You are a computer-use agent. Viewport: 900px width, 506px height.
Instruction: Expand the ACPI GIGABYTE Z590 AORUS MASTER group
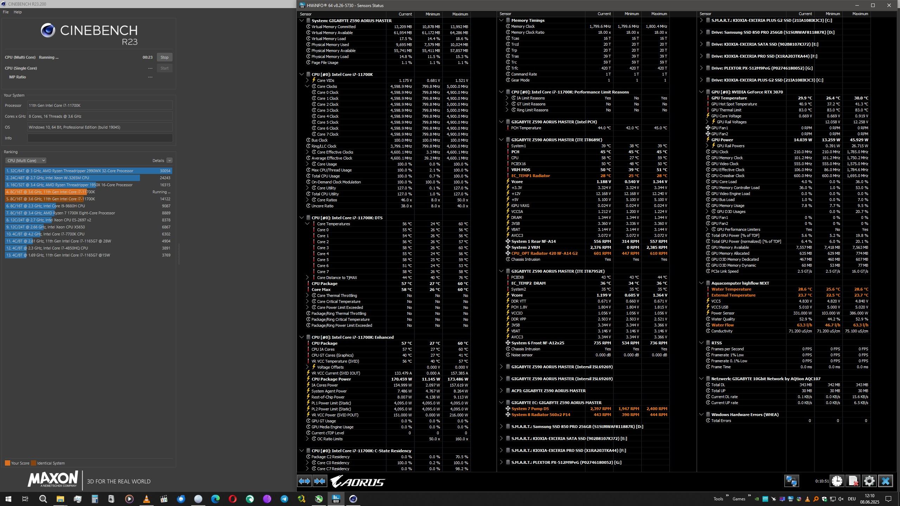click(x=501, y=391)
